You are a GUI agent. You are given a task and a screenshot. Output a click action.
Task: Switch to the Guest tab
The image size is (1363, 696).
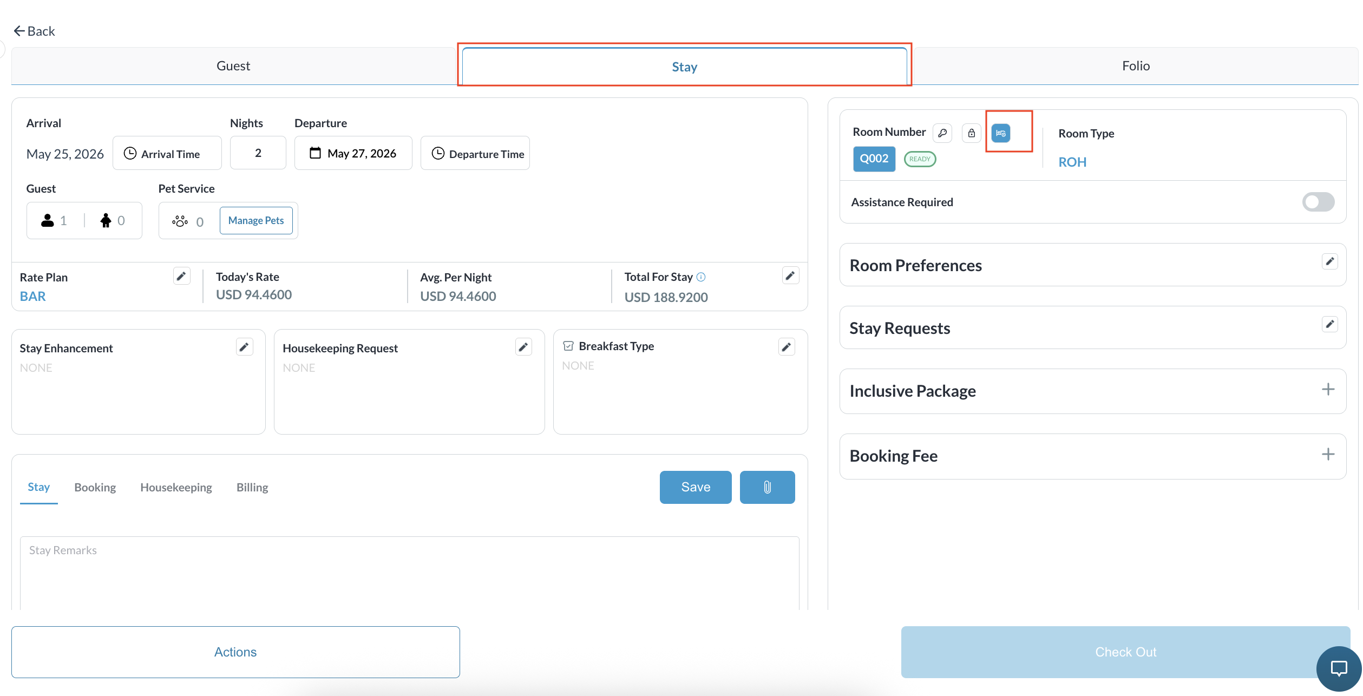click(x=233, y=66)
